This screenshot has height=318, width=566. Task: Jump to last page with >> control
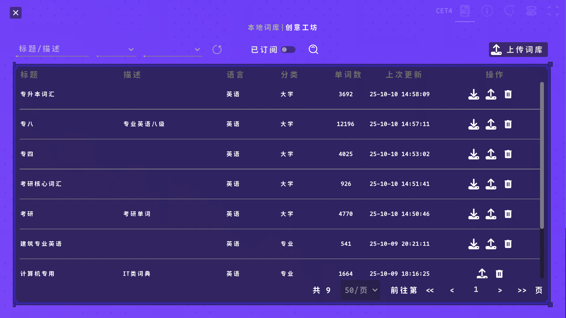coord(521,290)
